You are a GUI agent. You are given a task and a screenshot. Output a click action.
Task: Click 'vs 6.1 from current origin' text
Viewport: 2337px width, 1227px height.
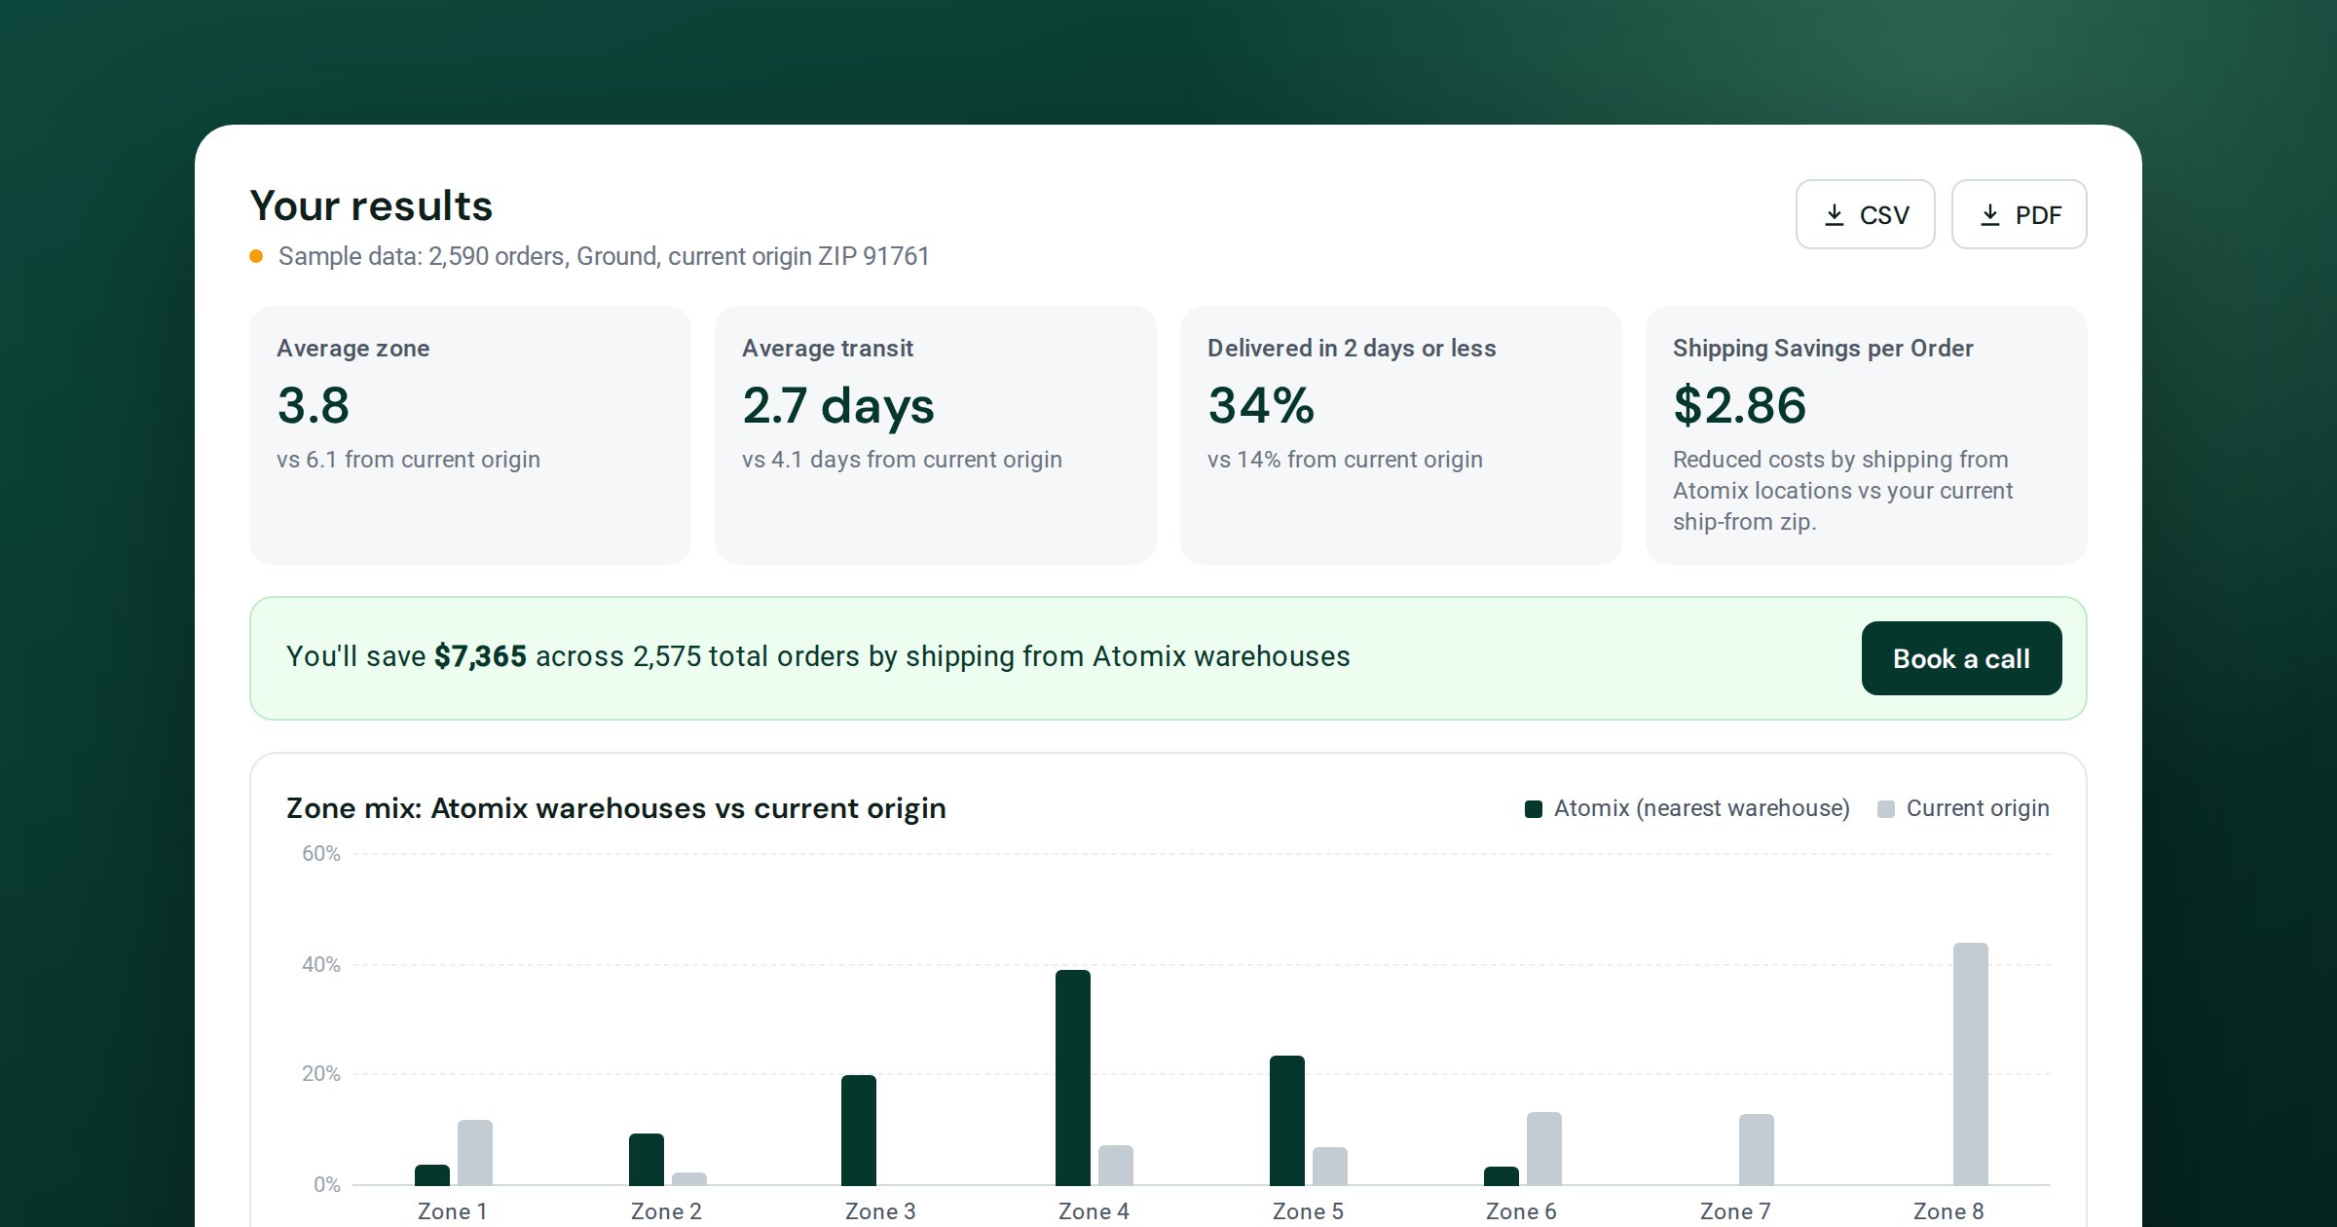(408, 459)
